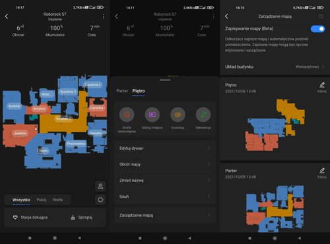The width and height of the screenshot is (330, 244).
Task: Tap the Piętro saved map thumbnail
Action: [x=275, y=125]
